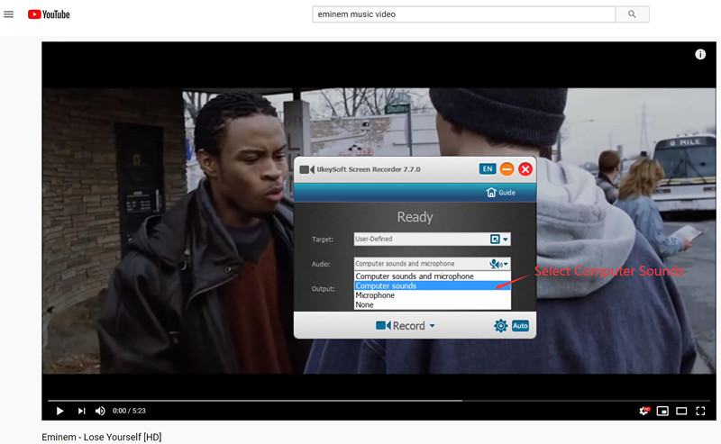
Task: Open YouTube player settings gear
Action: coord(643,411)
